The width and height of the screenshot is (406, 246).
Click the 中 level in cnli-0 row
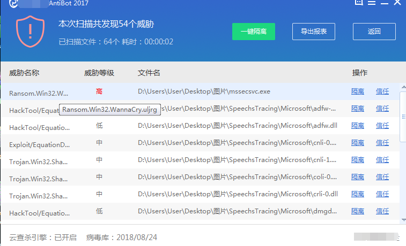99,143
